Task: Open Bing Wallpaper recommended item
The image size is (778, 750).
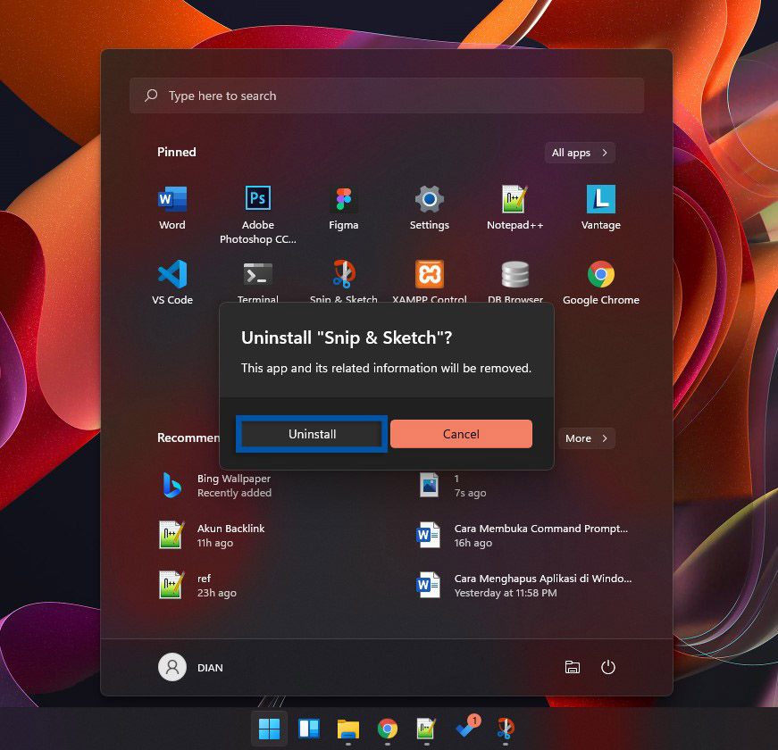Action: coord(234,486)
